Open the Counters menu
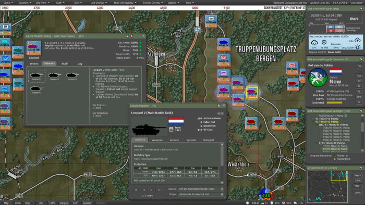The height and width of the screenshot is (205, 365). (25, 3)
